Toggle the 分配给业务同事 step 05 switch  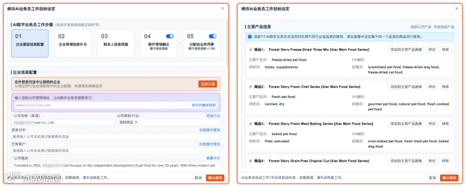pos(212,36)
